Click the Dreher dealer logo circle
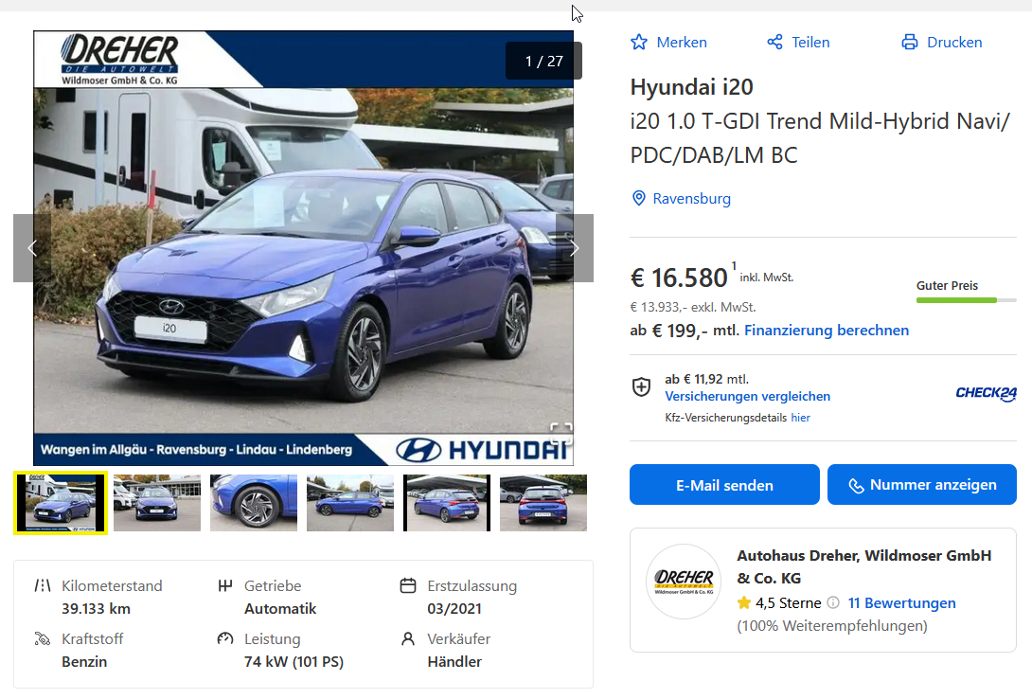 (x=684, y=582)
